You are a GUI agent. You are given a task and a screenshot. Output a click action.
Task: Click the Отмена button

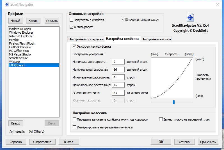point(184,142)
